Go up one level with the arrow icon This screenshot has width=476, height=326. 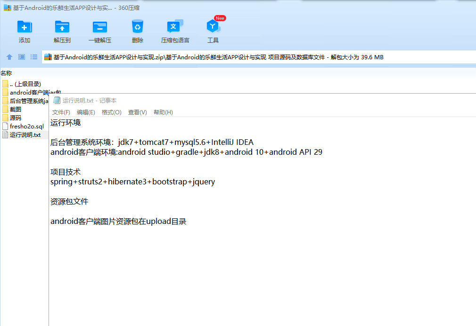point(9,57)
